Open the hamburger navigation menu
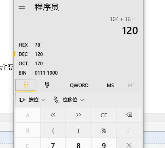Viewport: 165px width, 148px height. (22, 7)
